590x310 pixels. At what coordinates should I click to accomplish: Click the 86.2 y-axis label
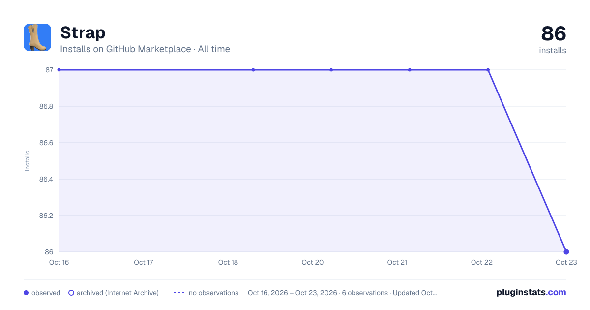tap(46, 216)
